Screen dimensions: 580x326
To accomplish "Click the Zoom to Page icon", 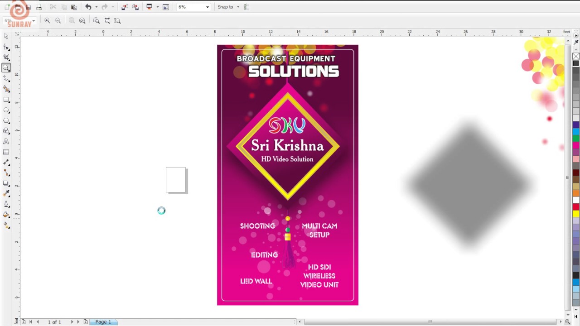I will (x=97, y=20).
